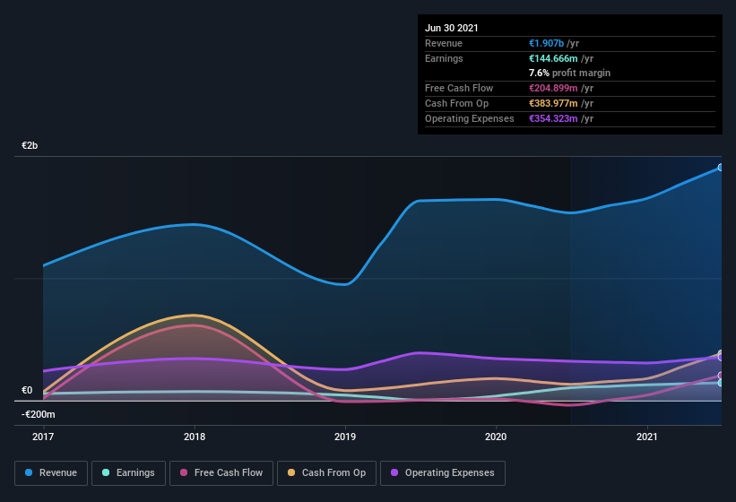Click the €144.666m earnings value
The image size is (736, 502).
click(x=553, y=58)
